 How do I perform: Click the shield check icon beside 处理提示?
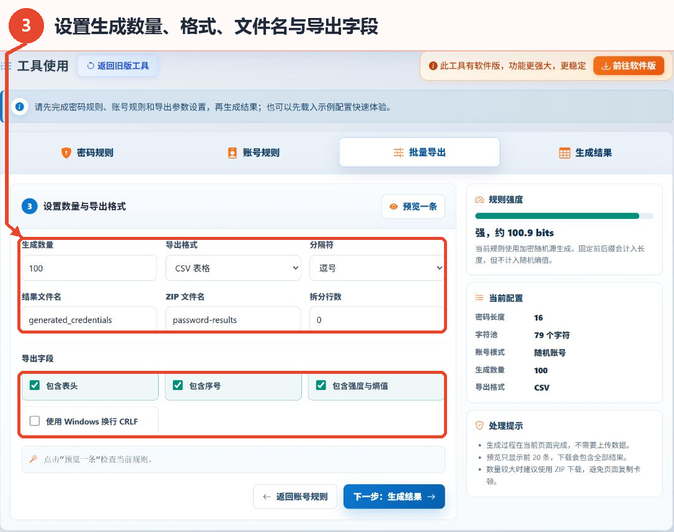(479, 425)
